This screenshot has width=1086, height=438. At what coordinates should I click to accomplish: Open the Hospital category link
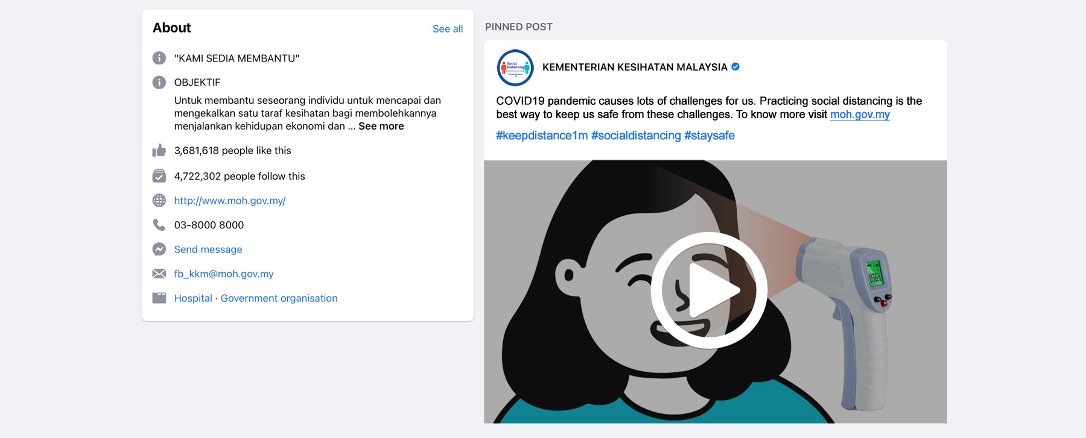click(x=193, y=298)
